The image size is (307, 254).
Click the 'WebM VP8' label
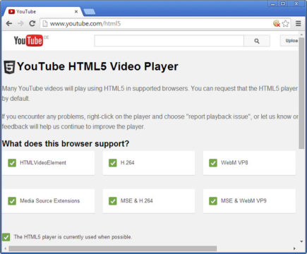234,162
